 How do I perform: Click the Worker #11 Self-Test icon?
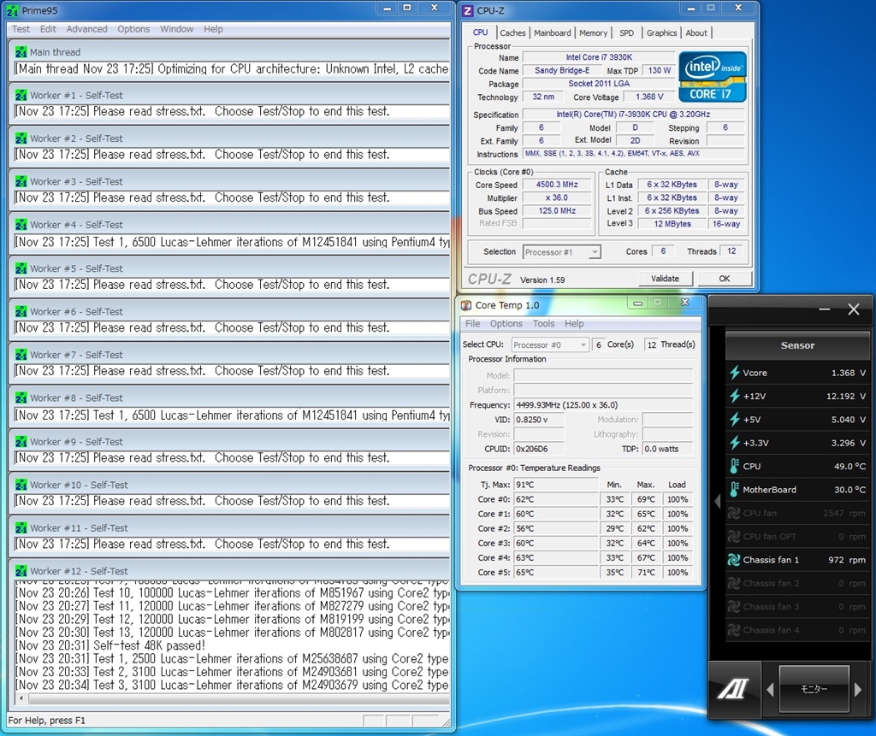point(21,527)
